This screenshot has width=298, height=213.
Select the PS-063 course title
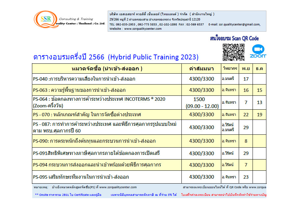pyautogui.click(x=79, y=90)
